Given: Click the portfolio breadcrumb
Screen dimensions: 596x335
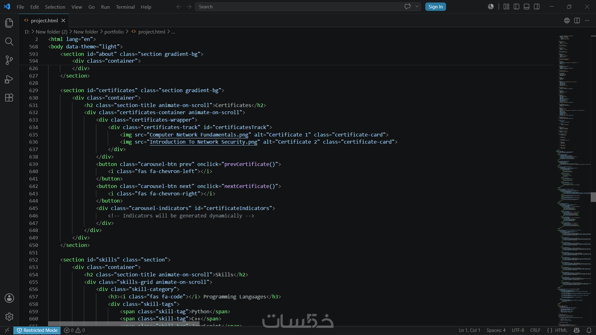Looking at the screenshot, I should 114,32.
